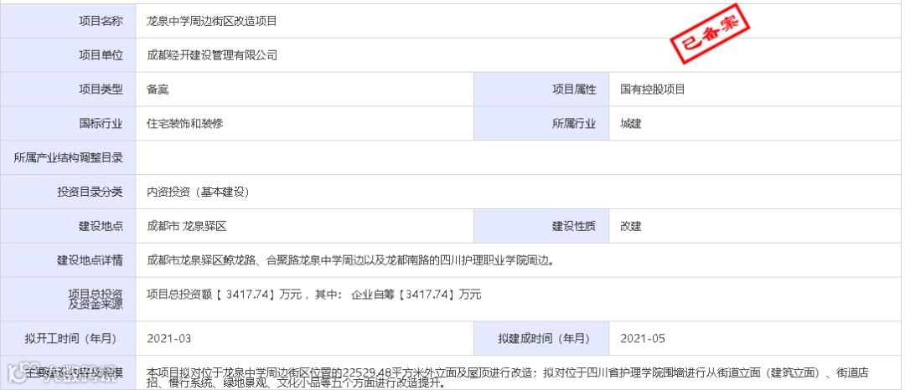Select completion date 2021-05
The image size is (905, 390).
click(x=643, y=338)
